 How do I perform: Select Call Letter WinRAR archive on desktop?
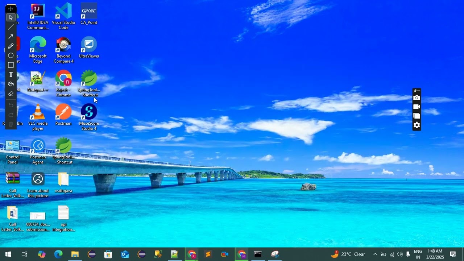(12, 185)
